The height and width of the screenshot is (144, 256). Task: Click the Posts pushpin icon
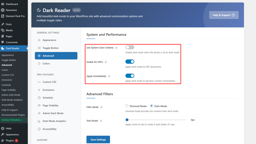[2, 24]
